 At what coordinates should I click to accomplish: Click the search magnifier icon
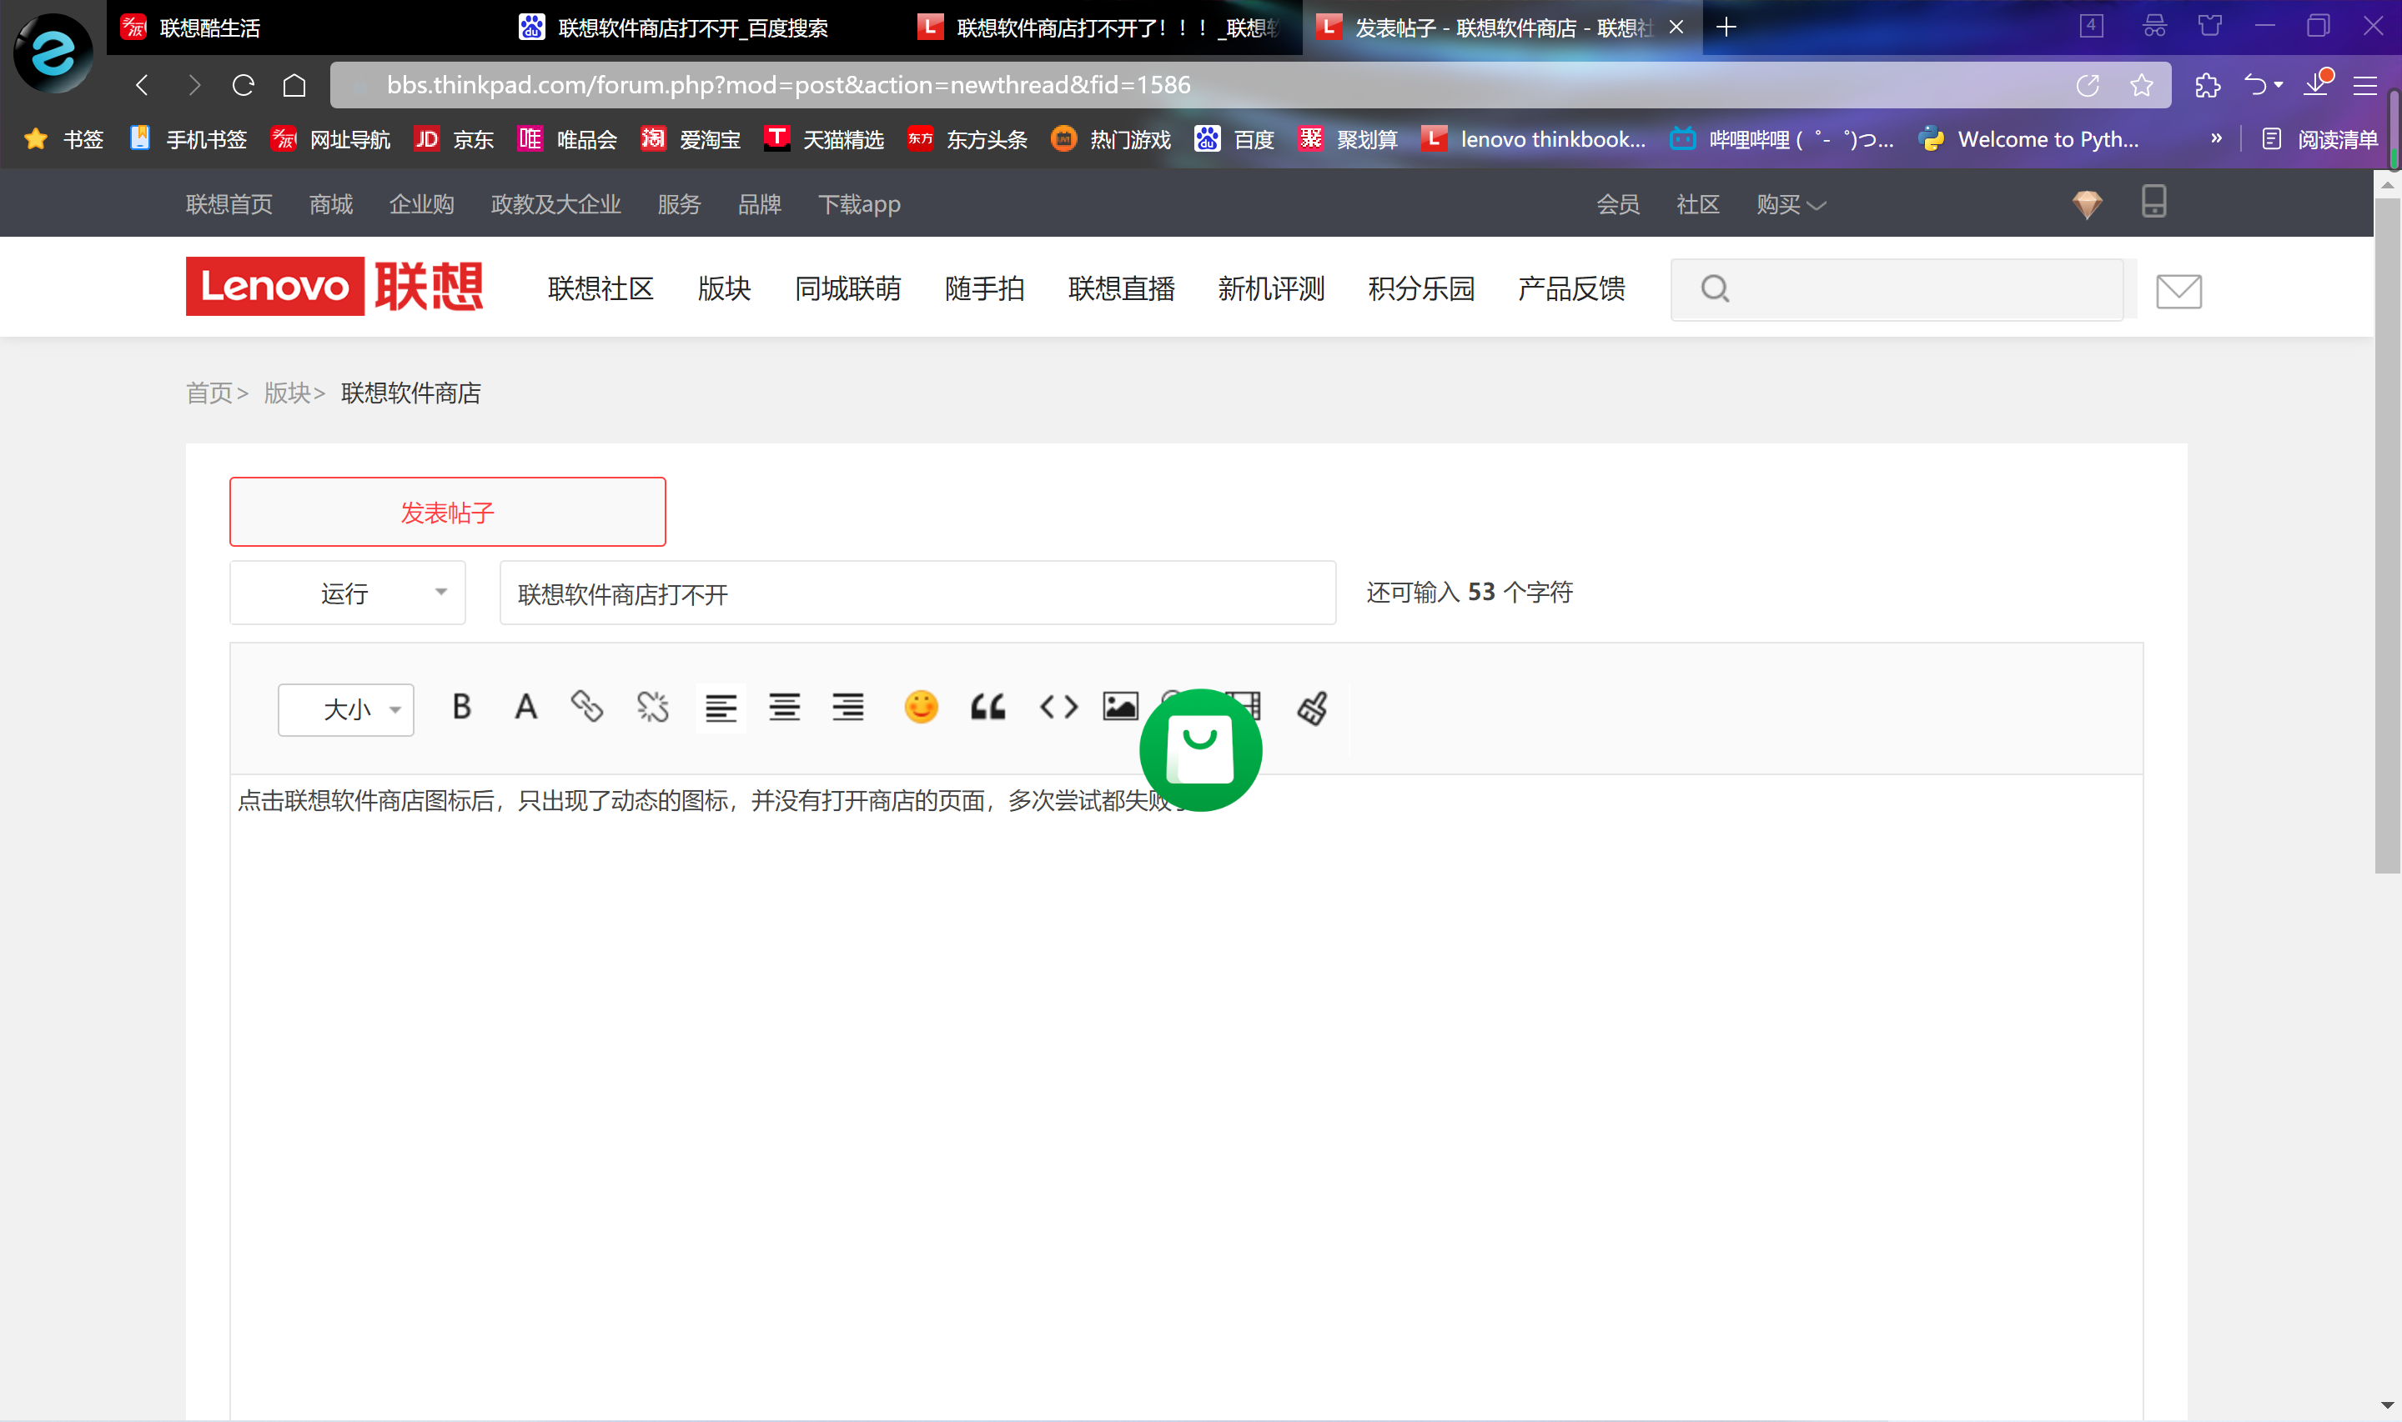pos(1715,288)
